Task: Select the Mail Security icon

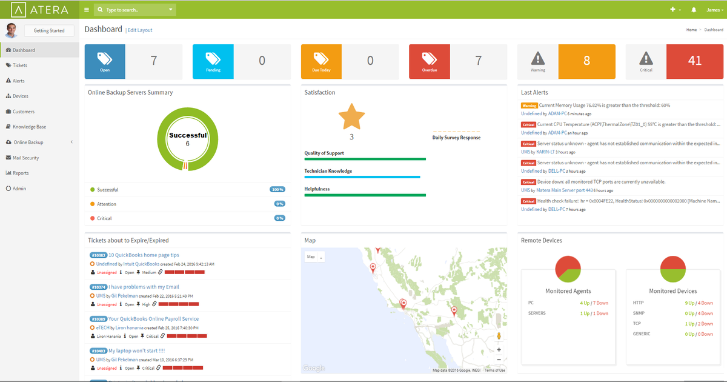Action: (8, 157)
